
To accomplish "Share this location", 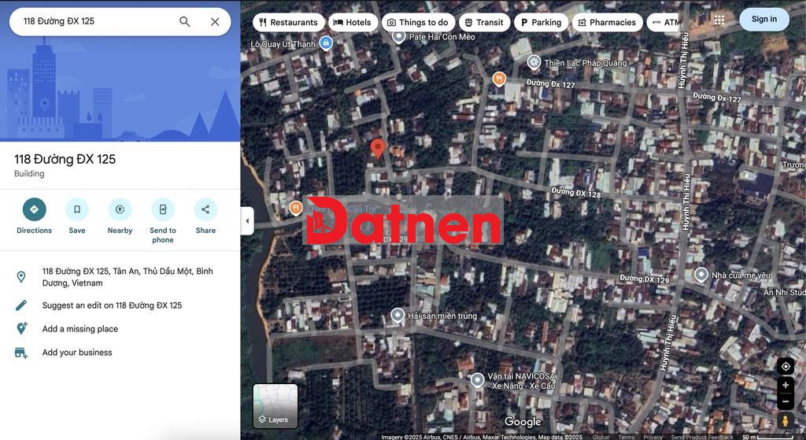I will (205, 209).
